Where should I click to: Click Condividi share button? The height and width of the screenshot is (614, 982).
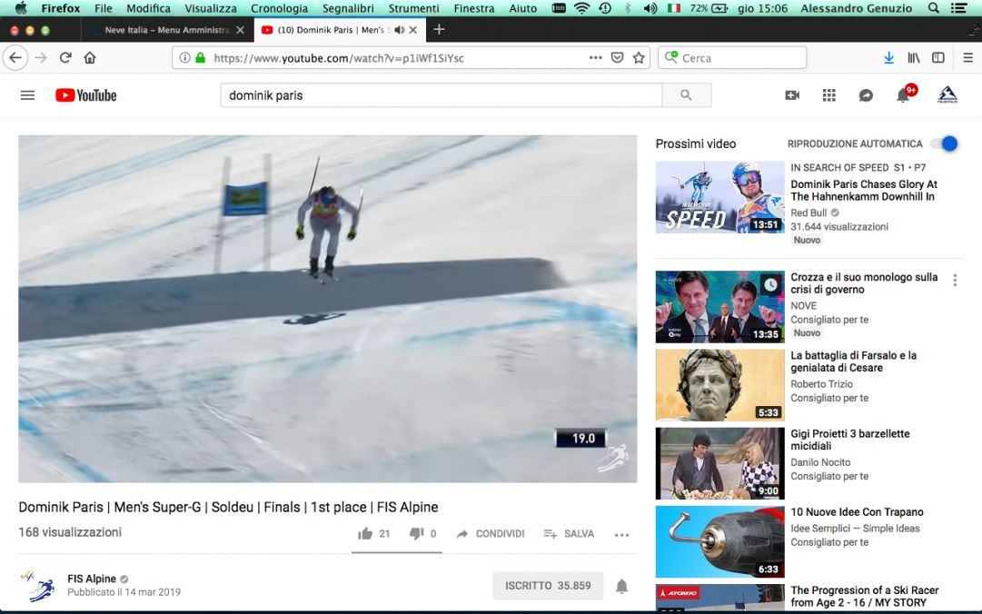point(491,534)
